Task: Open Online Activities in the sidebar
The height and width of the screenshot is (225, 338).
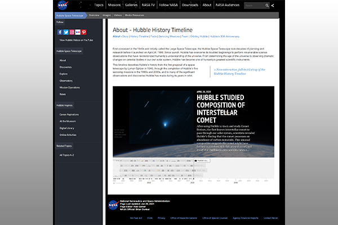Action: [68, 135]
